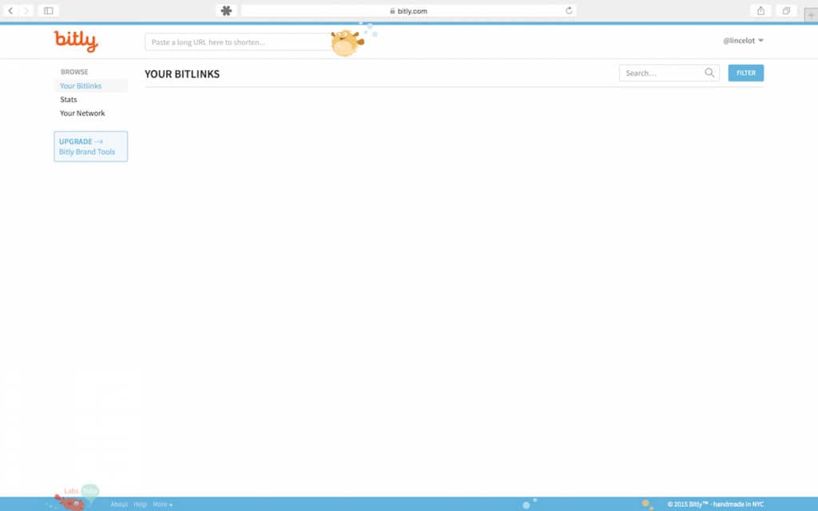Open Stats in the sidebar
The width and height of the screenshot is (818, 511).
(69, 99)
